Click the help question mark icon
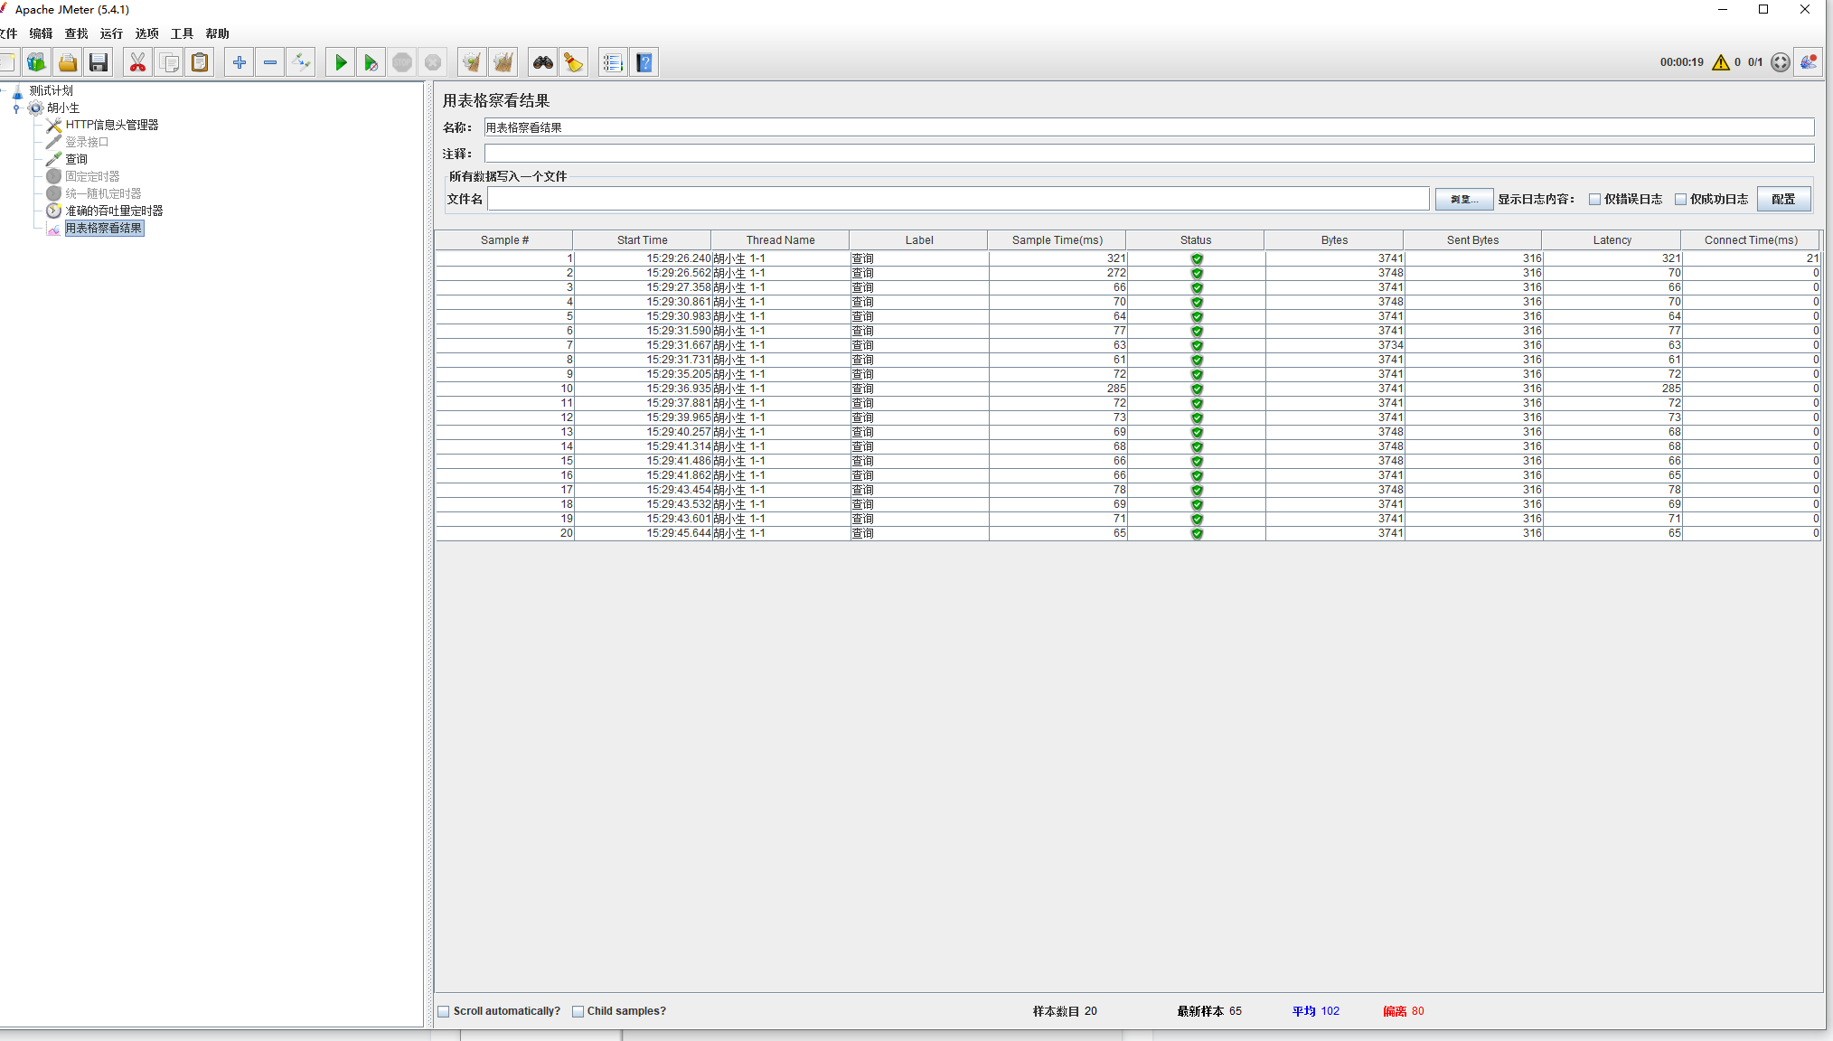 click(644, 62)
